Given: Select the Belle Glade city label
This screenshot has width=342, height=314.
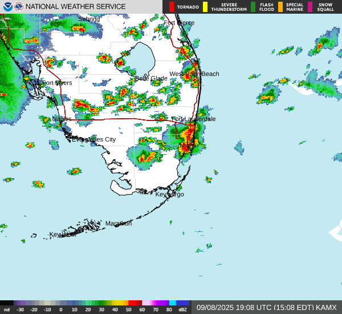Looking at the screenshot, I should pyautogui.click(x=151, y=78).
